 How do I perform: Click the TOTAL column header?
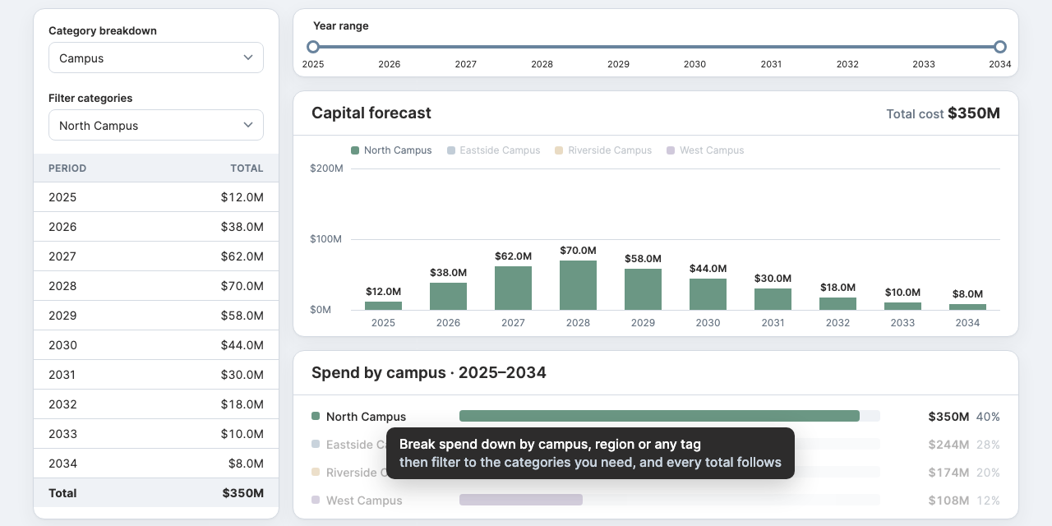[247, 168]
